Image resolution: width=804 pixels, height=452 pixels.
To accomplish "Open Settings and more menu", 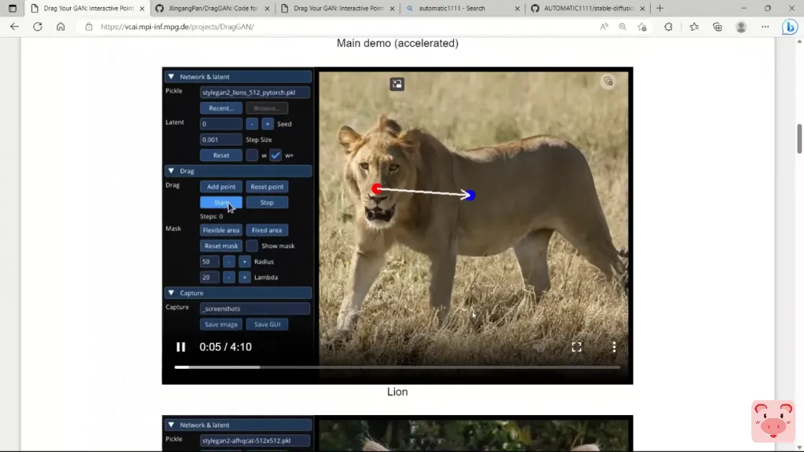I will (x=765, y=27).
